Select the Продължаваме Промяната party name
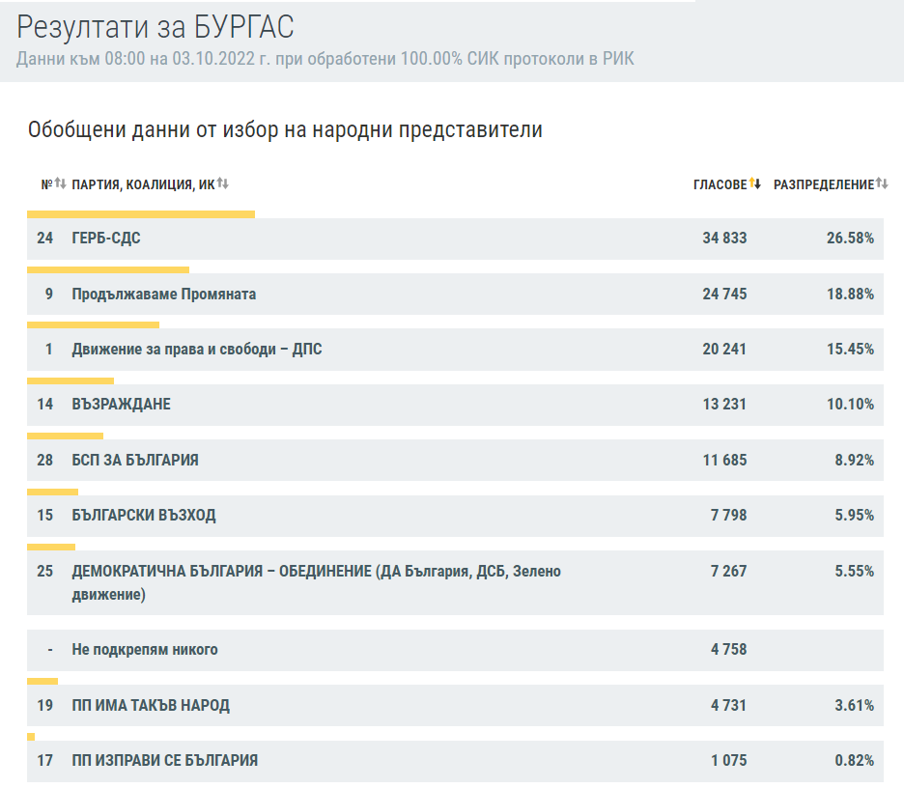Image resolution: width=904 pixels, height=788 pixels. (164, 294)
